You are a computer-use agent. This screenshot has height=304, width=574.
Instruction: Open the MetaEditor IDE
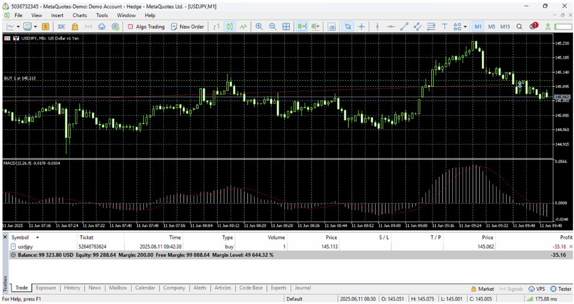point(61,27)
